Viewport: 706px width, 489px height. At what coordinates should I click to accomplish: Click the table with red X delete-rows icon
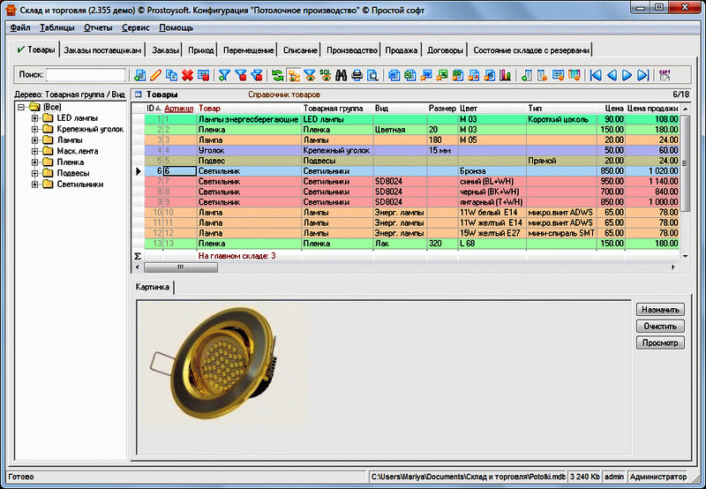pos(204,75)
